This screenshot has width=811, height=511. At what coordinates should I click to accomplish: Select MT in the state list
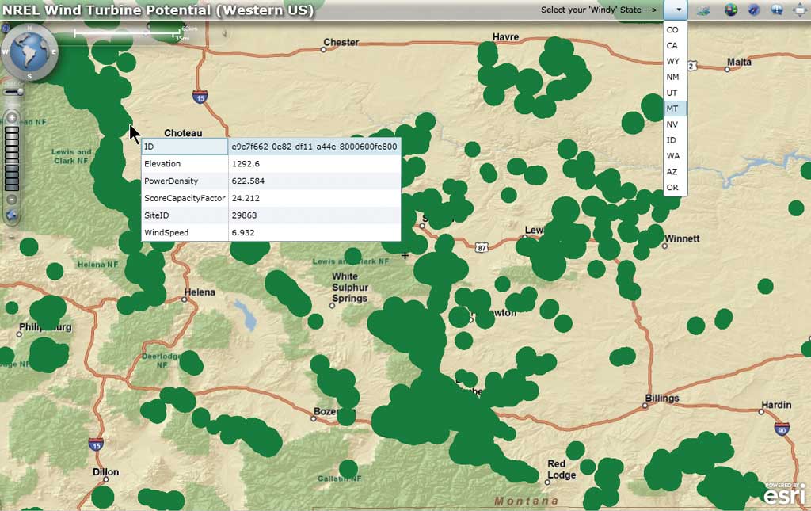[675, 109]
